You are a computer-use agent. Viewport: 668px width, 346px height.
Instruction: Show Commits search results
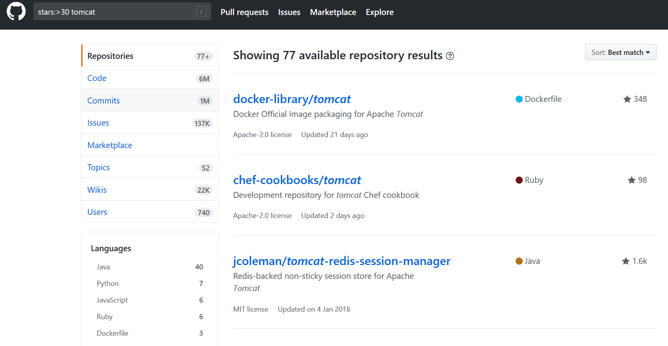point(103,101)
